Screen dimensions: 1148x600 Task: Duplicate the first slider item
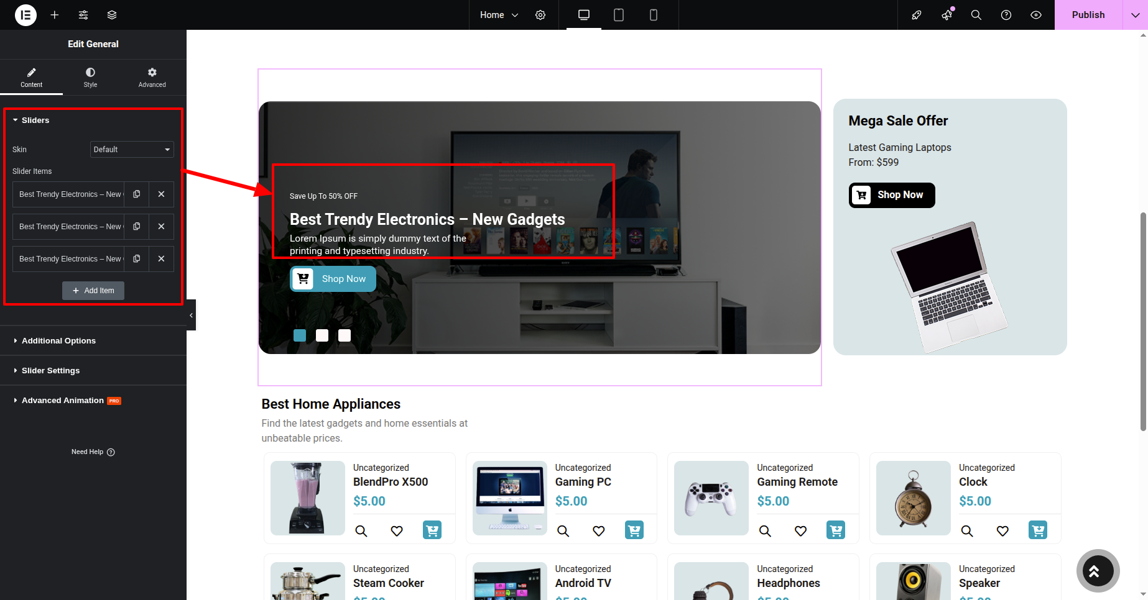pos(137,194)
